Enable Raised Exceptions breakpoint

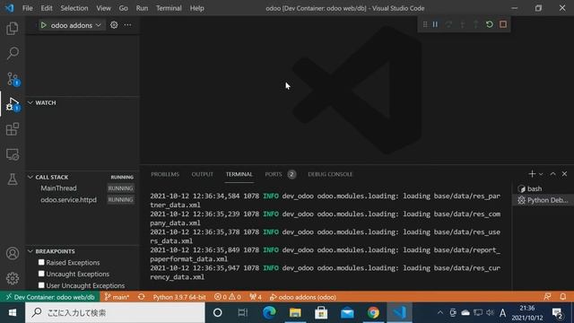41,262
